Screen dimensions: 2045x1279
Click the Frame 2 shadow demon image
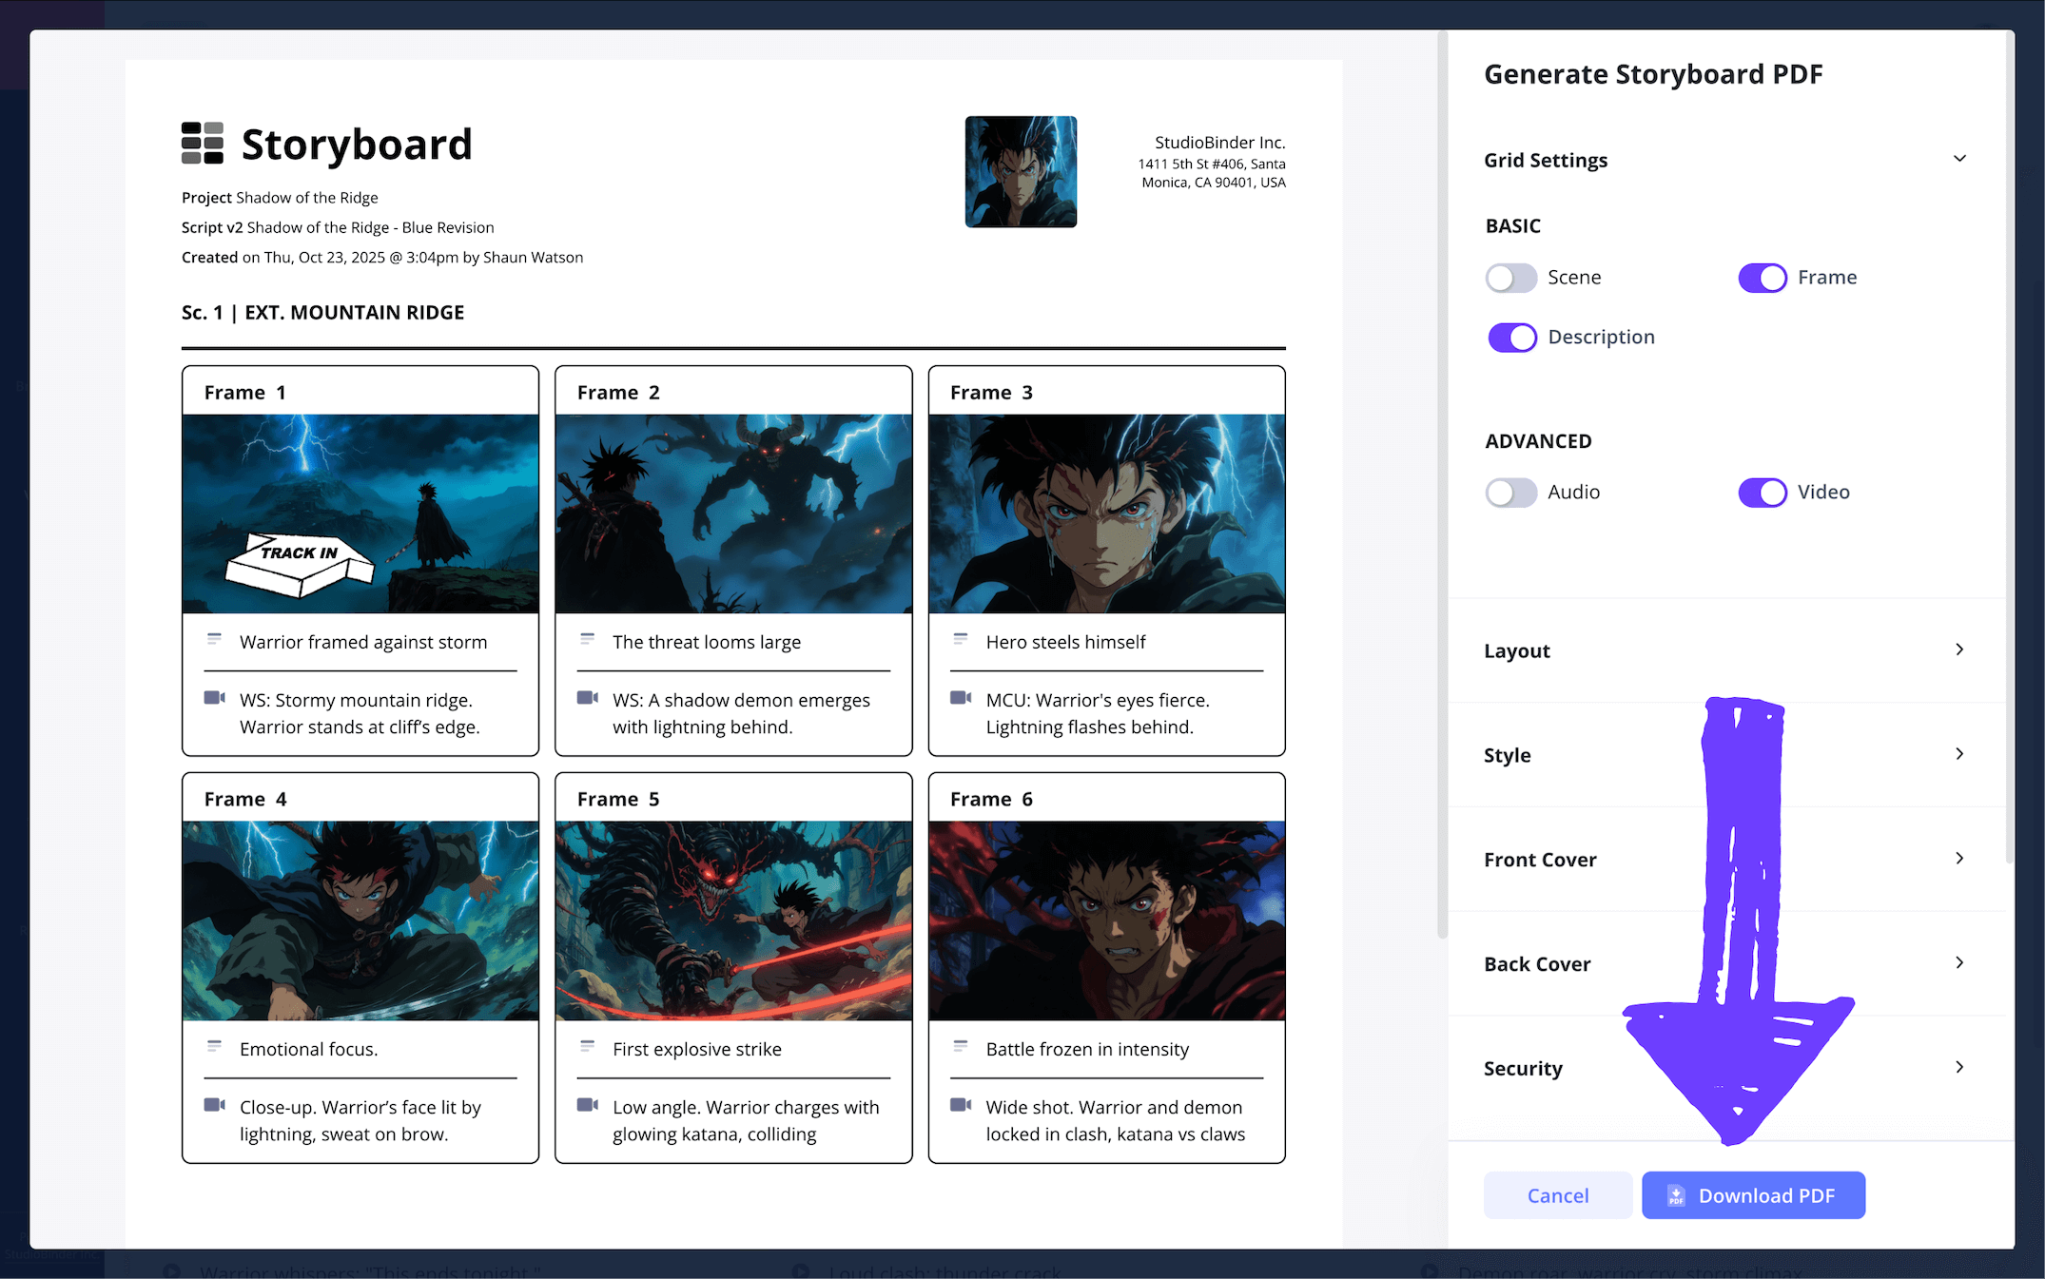pyautogui.click(x=733, y=514)
